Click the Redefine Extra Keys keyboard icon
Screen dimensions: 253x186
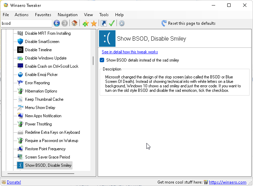click(x=20, y=132)
